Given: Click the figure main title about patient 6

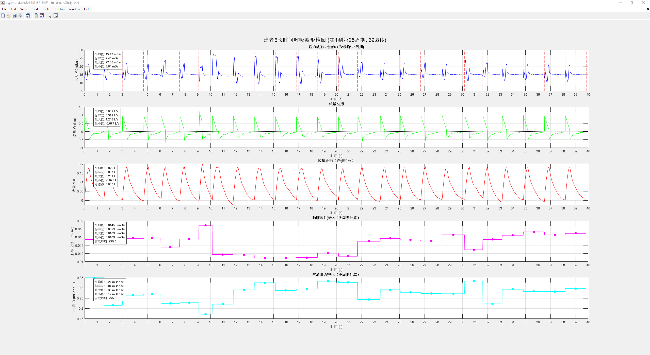Looking at the screenshot, I should tap(325, 40).
